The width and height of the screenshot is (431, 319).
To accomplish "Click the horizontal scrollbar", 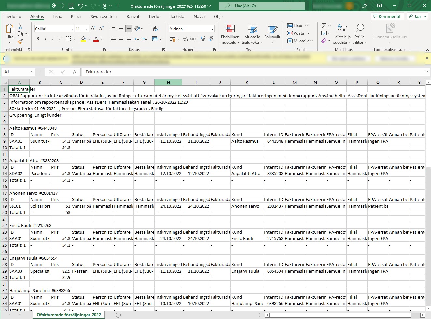I will 340,315.
